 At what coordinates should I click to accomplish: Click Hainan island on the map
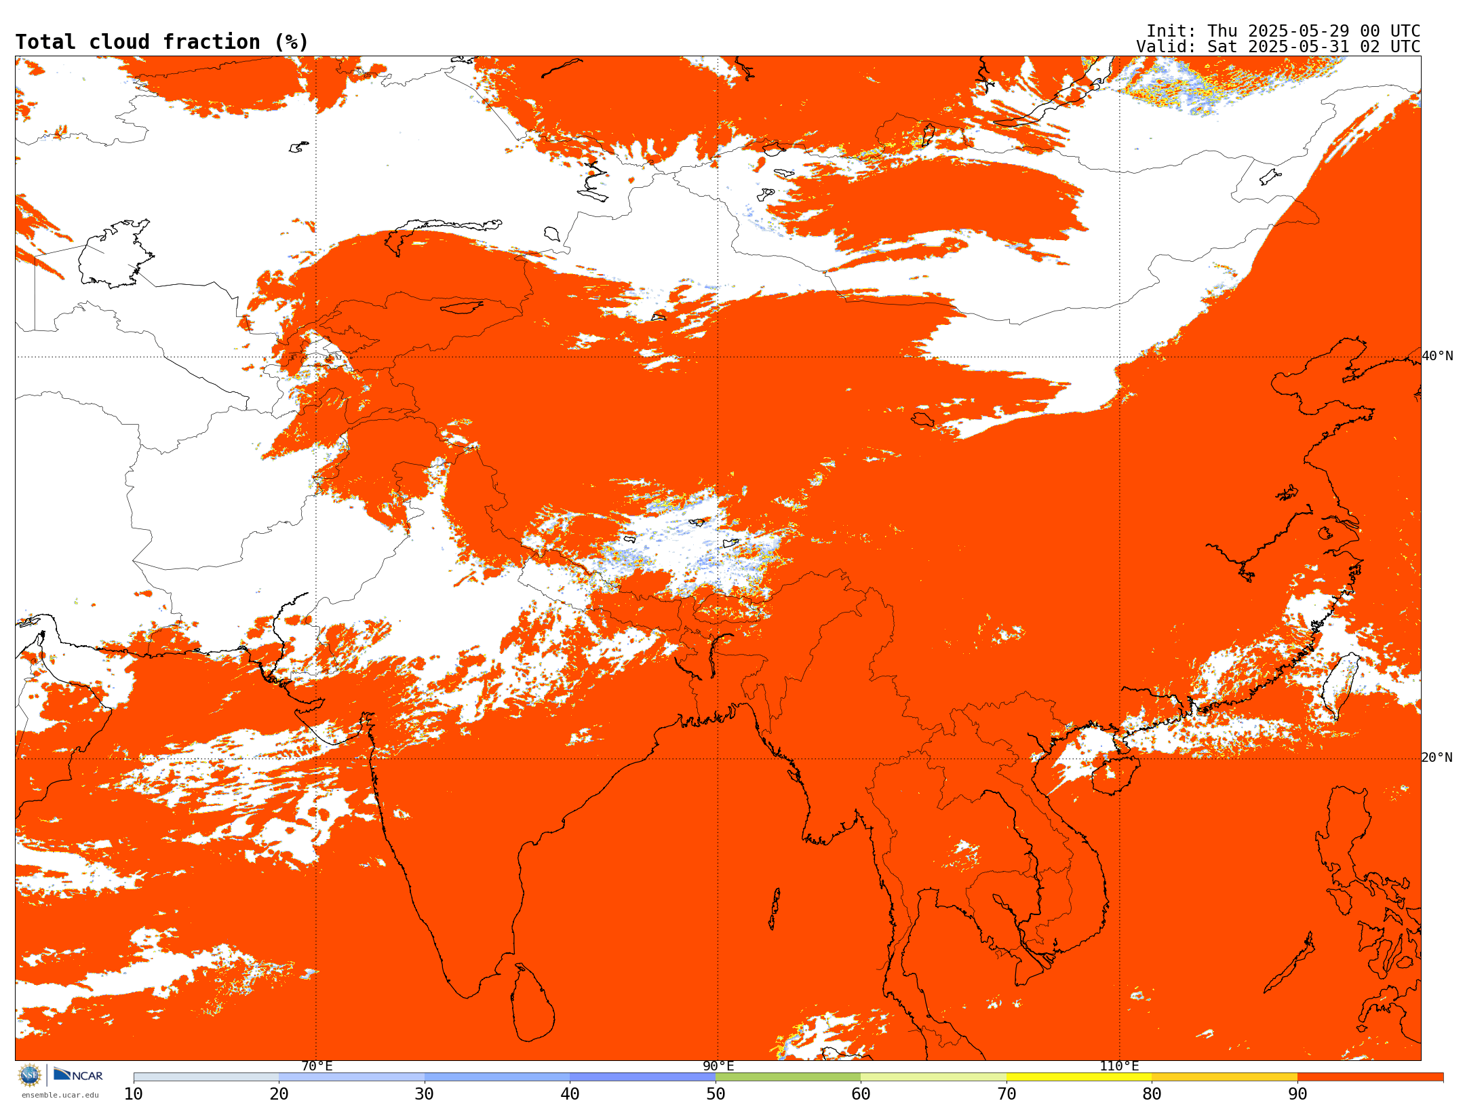coord(1116,777)
